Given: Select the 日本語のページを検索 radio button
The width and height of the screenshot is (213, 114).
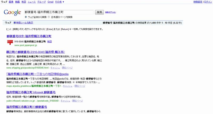Looking at the screenshot, I should click(49, 17).
